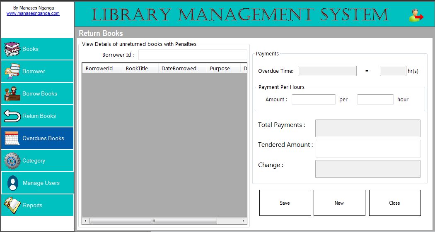Viewport: 435px width, 232px height.
Task: Click the Amount input field
Action: point(314,99)
